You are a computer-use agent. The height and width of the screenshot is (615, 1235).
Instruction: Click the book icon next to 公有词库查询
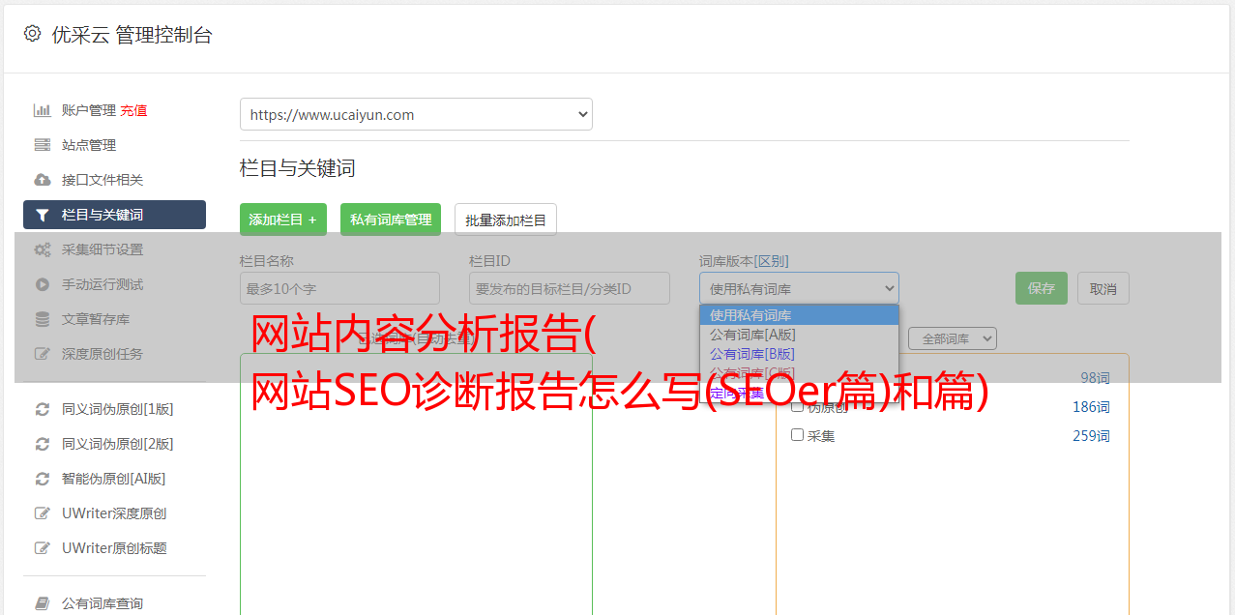click(42, 603)
